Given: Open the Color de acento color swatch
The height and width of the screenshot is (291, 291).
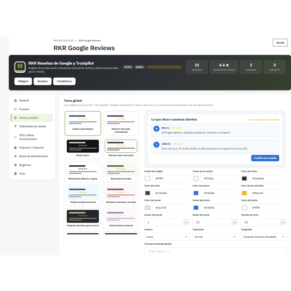Looking at the screenshot, I should tap(196, 193).
